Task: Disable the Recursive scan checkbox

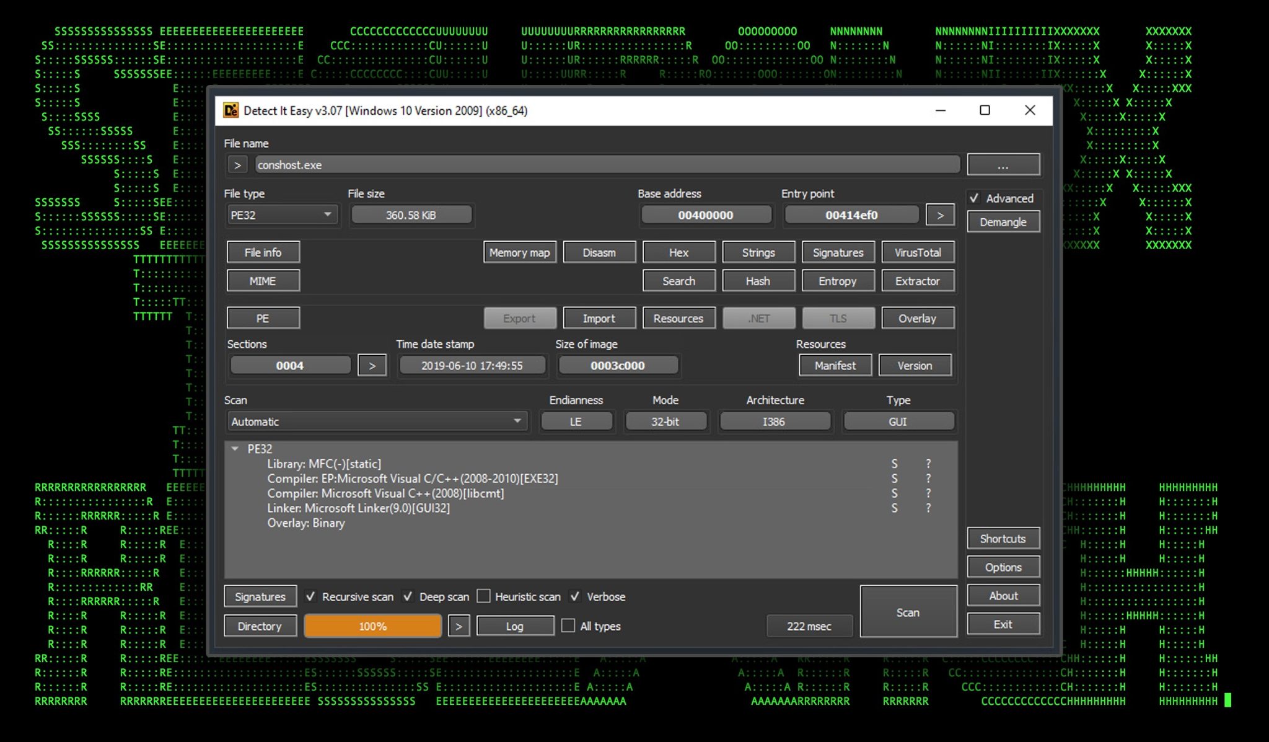Action: (x=311, y=596)
